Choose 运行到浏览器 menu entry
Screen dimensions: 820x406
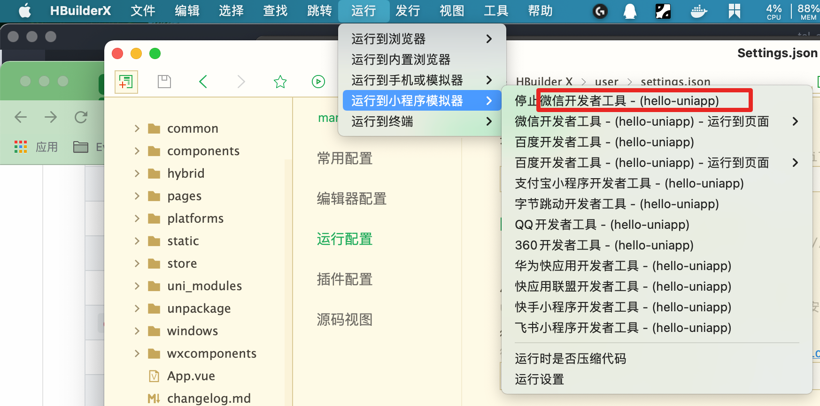[422, 39]
